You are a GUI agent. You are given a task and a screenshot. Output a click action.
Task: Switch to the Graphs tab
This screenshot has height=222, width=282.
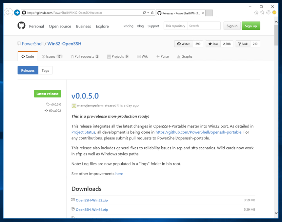185,56
